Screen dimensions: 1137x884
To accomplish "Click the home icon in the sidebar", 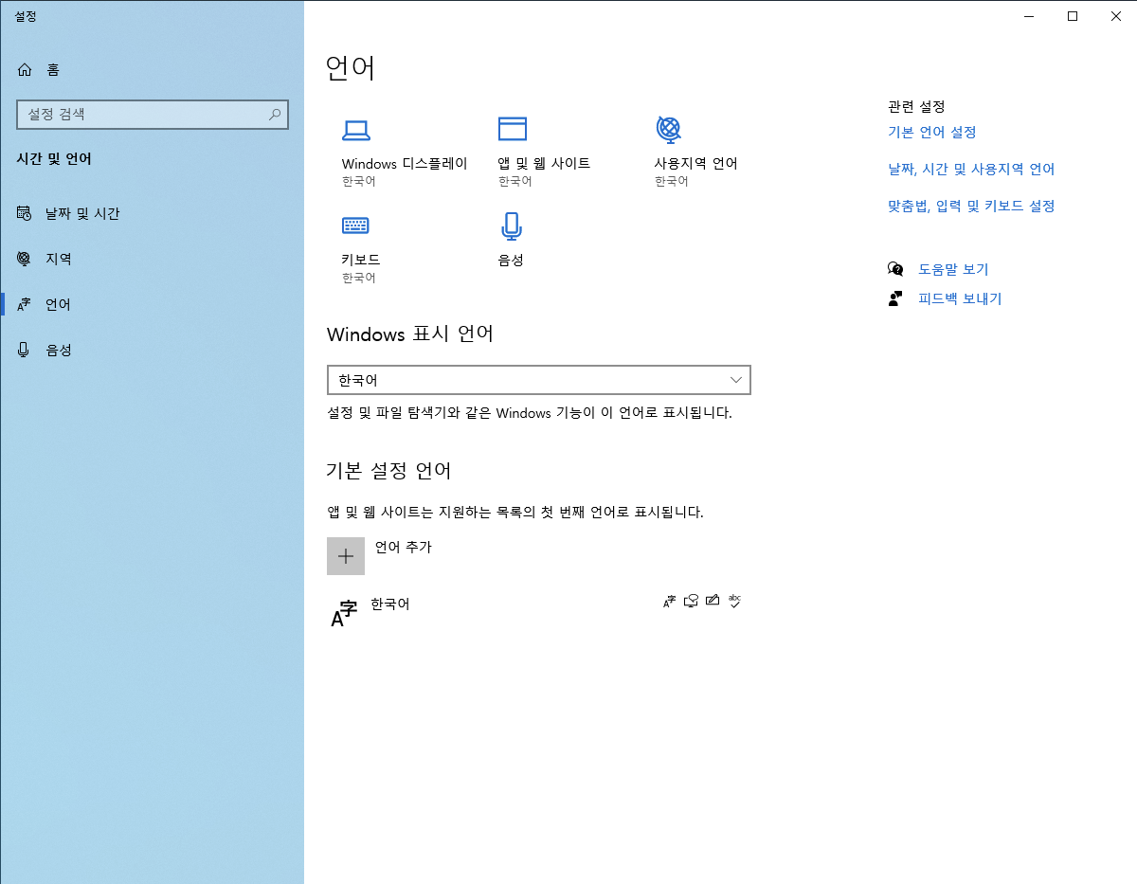I will click(25, 69).
